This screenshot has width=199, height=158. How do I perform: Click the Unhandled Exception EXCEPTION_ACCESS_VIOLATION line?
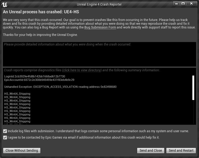tap(60, 87)
